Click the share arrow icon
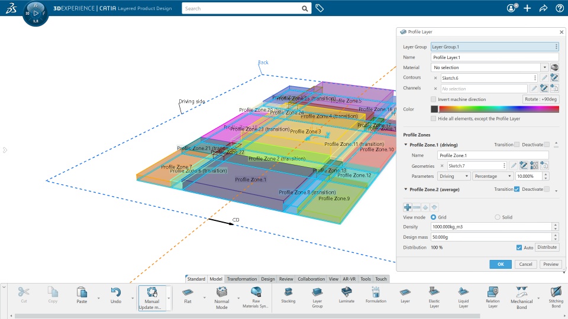 [543, 8]
